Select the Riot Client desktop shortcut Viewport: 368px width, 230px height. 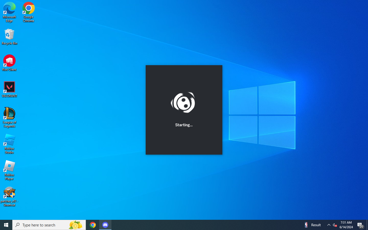click(x=9, y=63)
